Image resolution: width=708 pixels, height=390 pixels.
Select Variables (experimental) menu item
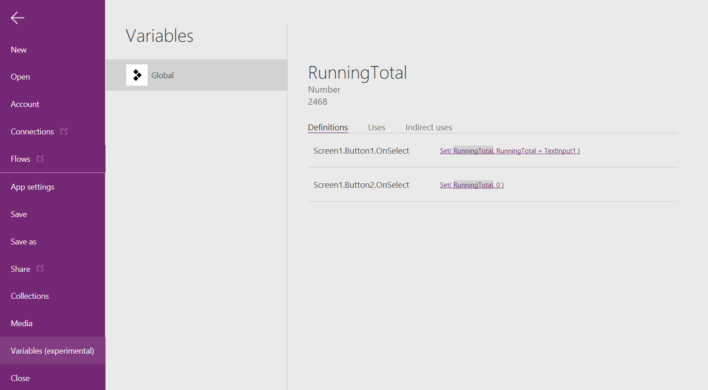click(x=53, y=350)
